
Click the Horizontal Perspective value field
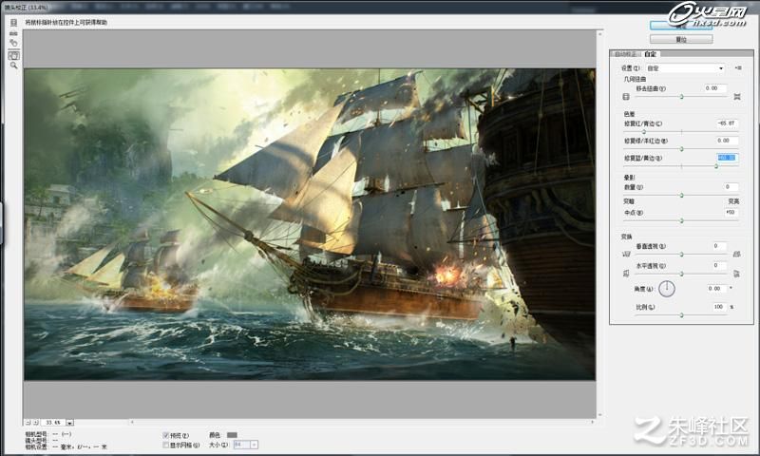pyautogui.click(x=719, y=266)
